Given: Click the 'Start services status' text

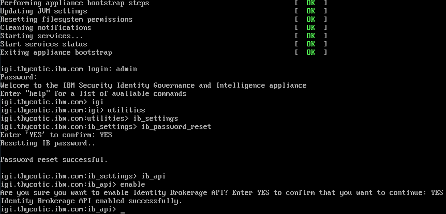Looking at the screenshot, I should point(43,44).
